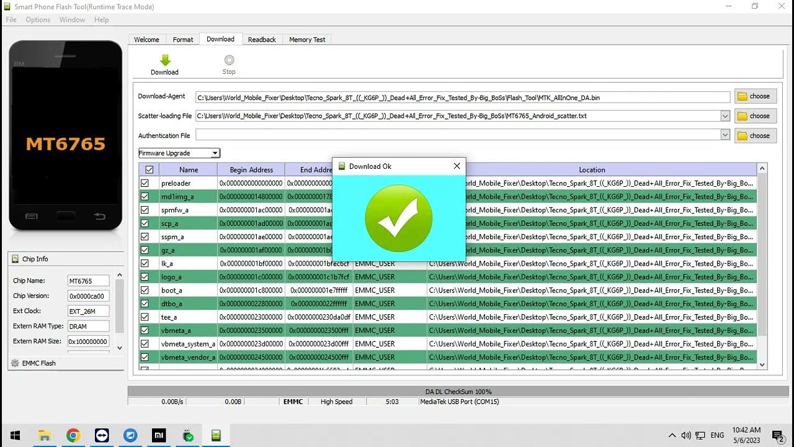
Task: Show hidden system tray icons
Action: 672,435
